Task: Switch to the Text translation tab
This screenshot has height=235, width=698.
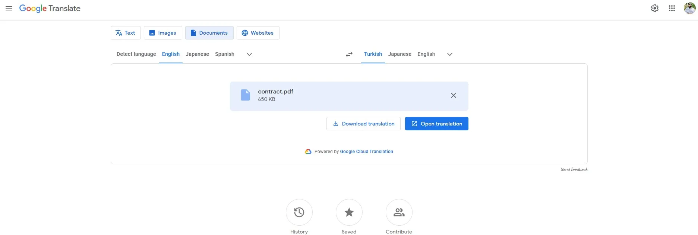Action: 126,33
